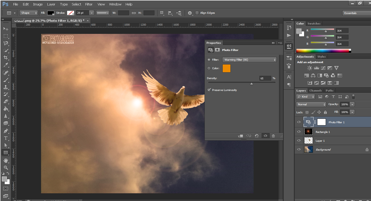The width and height of the screenshot is (371, 201).
Task: Switch to the Channels tab
Action: [x=316, y=91]
